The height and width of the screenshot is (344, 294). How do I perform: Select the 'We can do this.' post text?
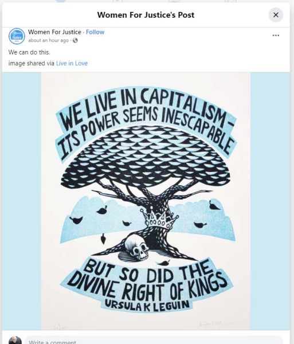[29, 52]
